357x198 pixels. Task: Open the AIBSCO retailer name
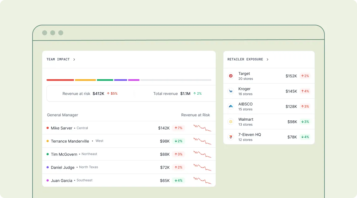[x=245, y=104]
